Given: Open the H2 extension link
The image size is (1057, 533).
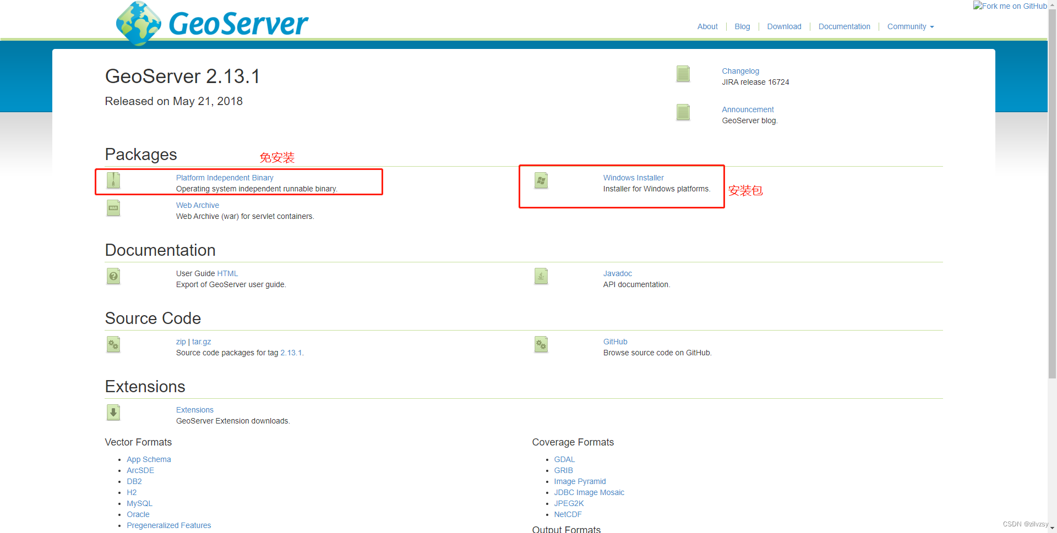Looking at the screenshot, I should 132,492.
